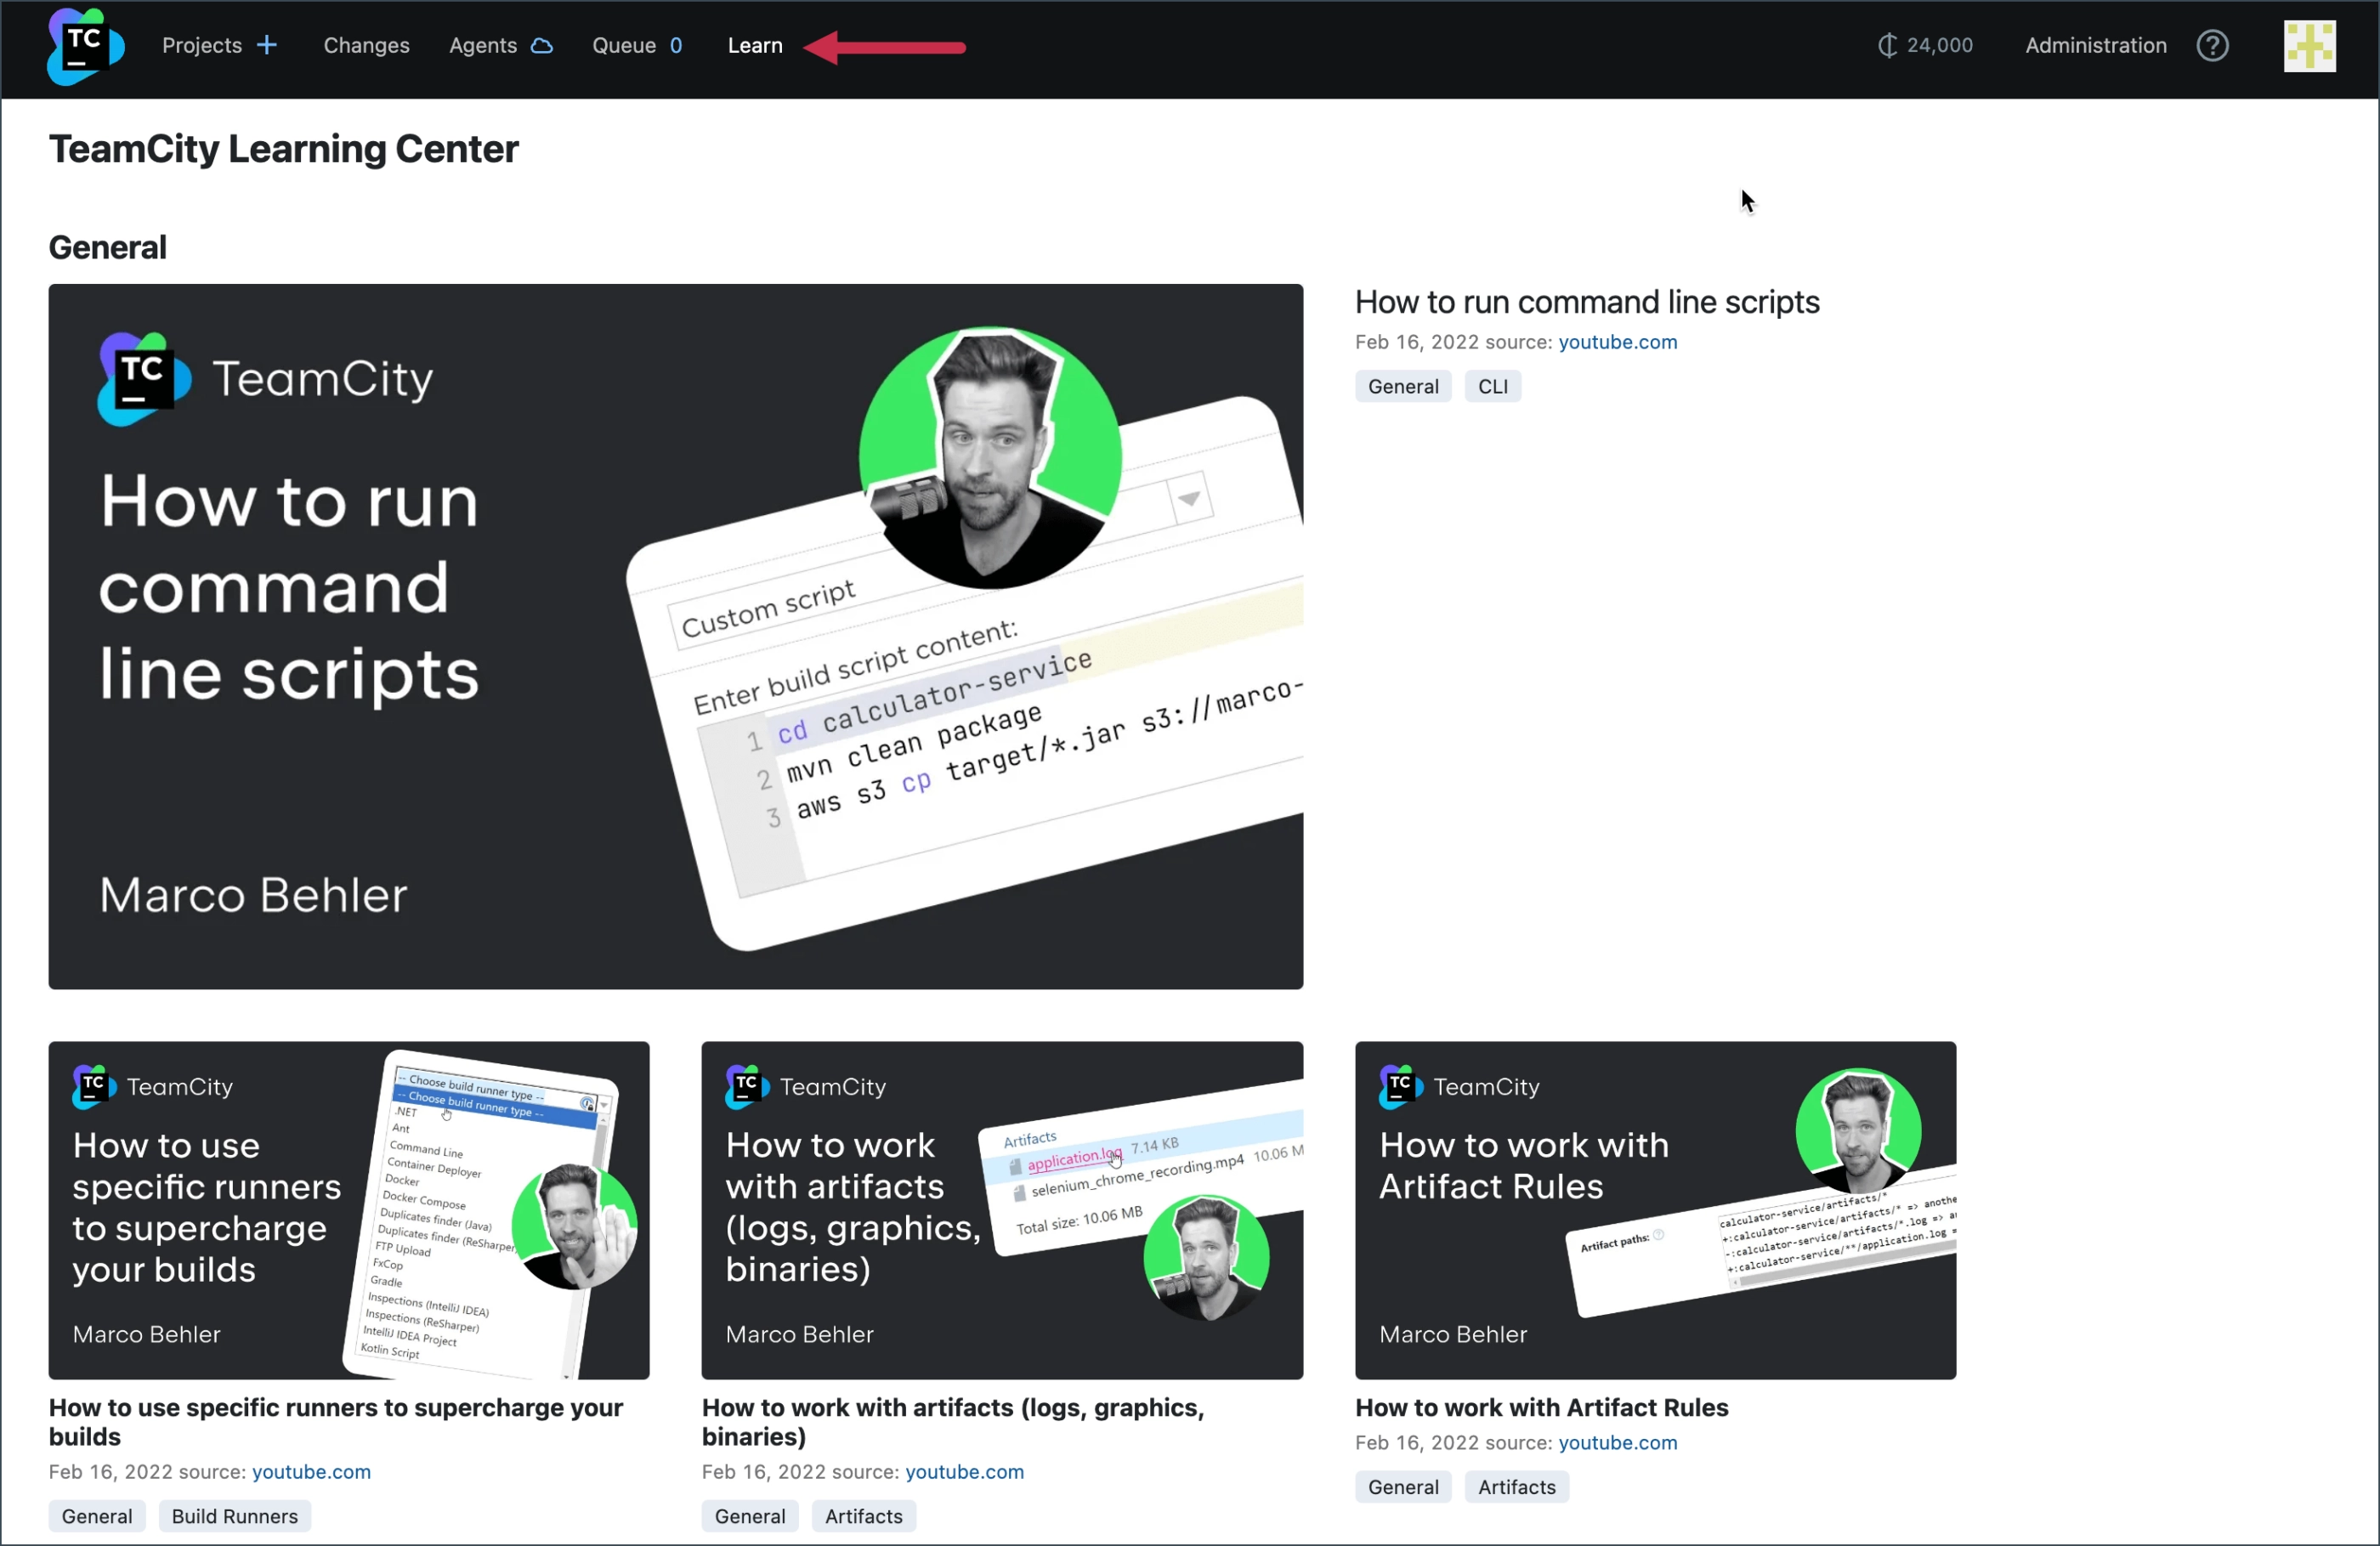The image size is (2380, 1546).
Task: Open the Projects menu item
Action: (202, 45)
